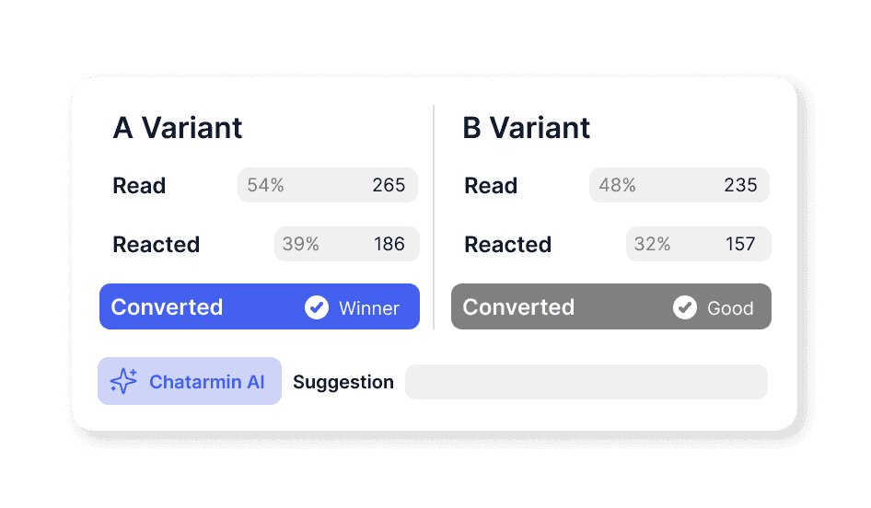Click the Chatarmin AI button
The width and height of the screenshot is (871, 508).
point(190,381)
